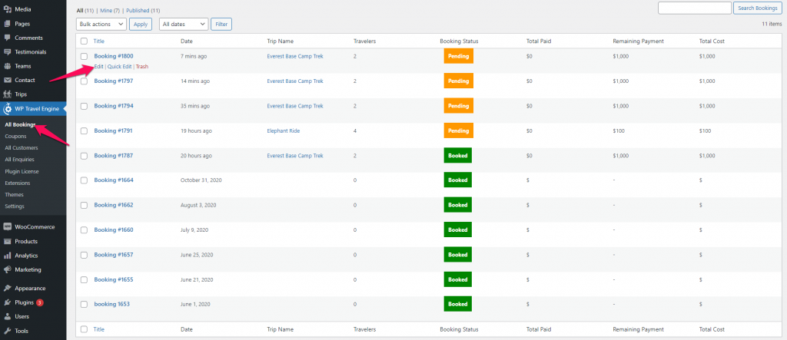Open All Customers submenu item
Image resolution: width=787 pixels, height=340 pixels.
(21, 148)
